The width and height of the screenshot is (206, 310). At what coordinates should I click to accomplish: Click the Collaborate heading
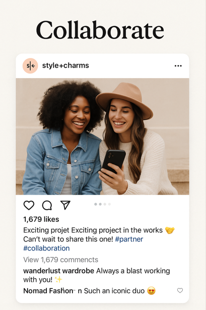(100, 30)
